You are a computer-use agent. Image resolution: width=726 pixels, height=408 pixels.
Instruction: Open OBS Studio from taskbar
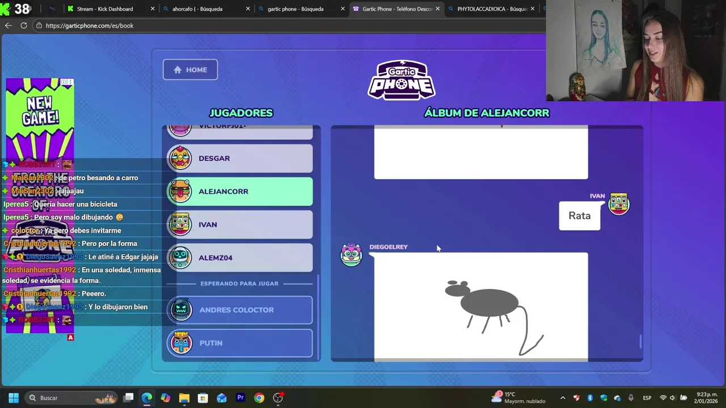278,398
